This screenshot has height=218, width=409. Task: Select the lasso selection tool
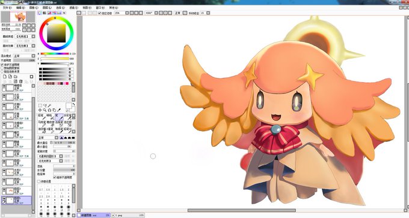pos(45,105)
